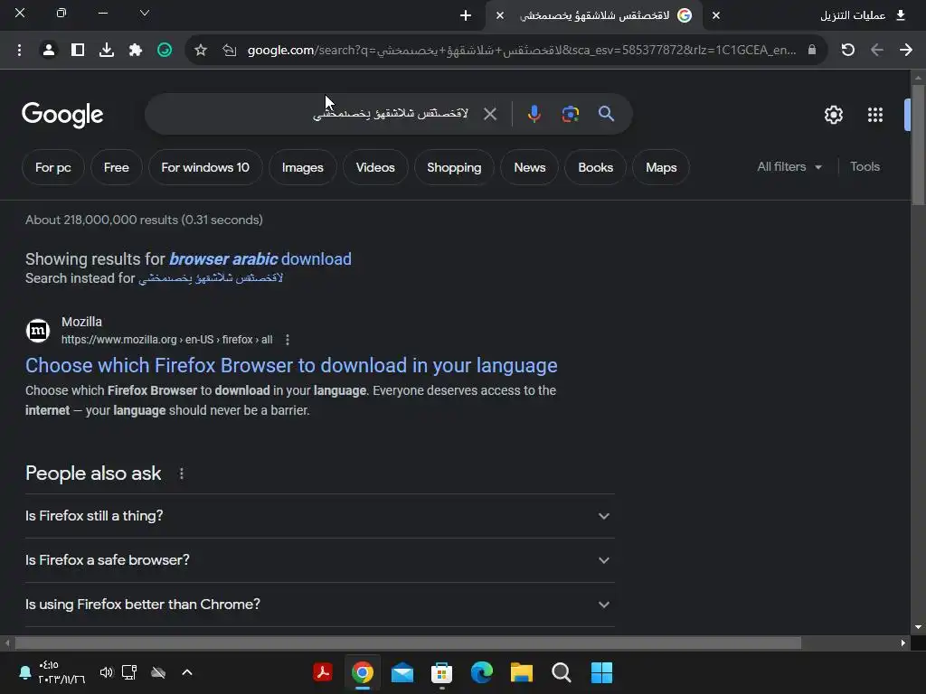
Task: Select the Free filter chip
Action: (x=117, y=167)
